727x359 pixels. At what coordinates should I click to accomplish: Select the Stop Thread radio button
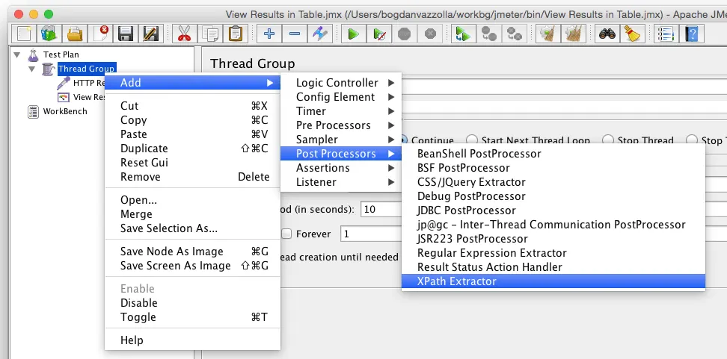point(608,140)
